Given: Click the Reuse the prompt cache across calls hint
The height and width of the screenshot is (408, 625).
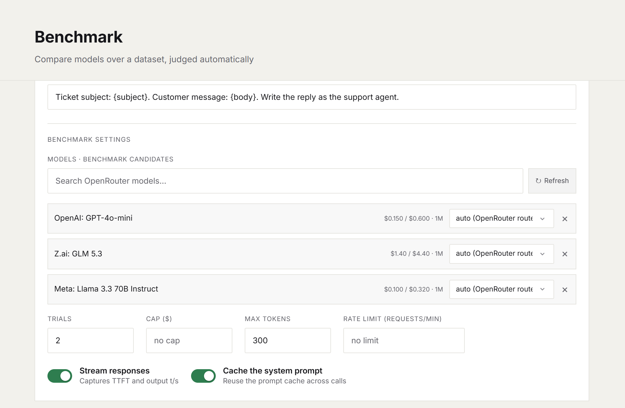Looking at the screenshot, I should coord(285,381).
